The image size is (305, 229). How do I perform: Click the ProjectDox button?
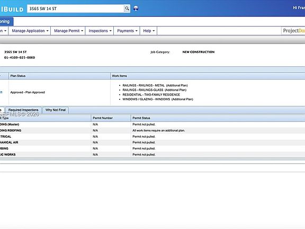[293, 31]
